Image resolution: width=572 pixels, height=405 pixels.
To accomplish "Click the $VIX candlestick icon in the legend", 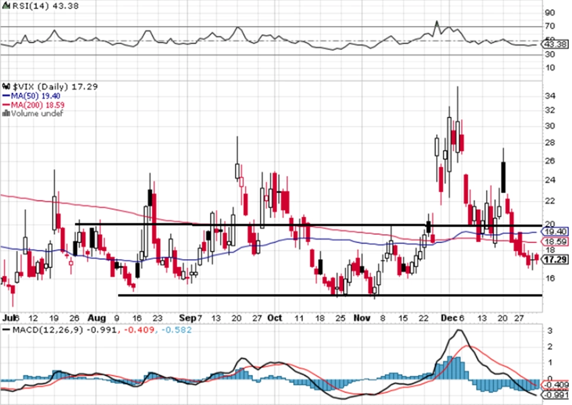I will [7, 87].
